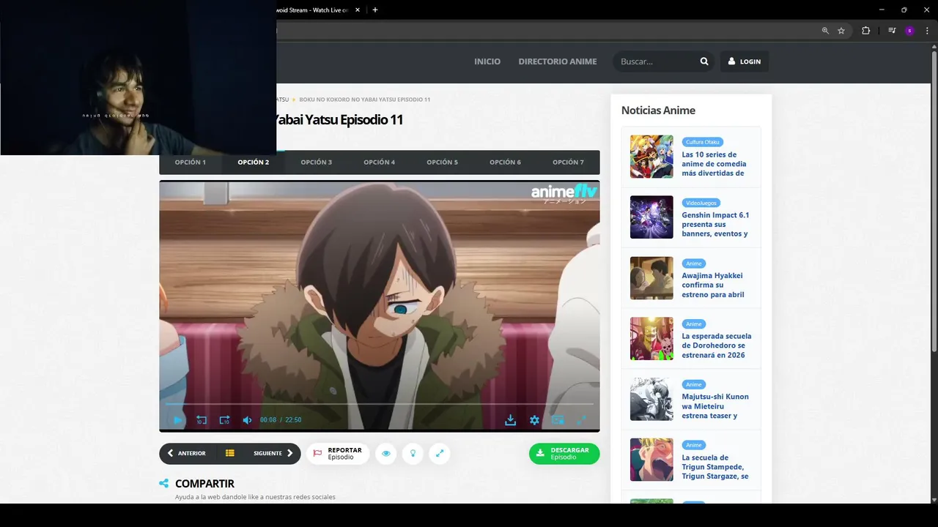
Task: Go to the previous episode with ANTERIOR
Action: pos(186,453)
